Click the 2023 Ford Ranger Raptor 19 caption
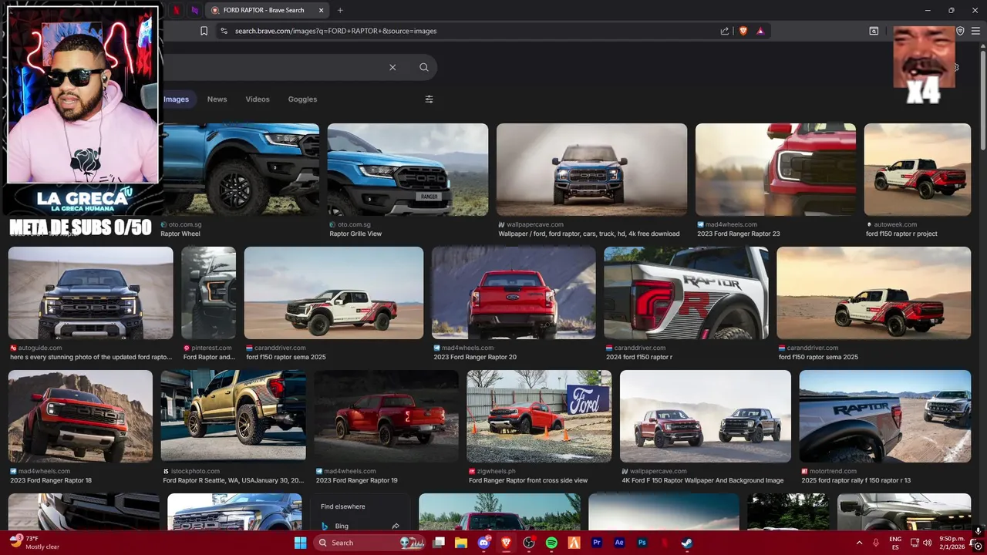Image resolution: width=987 pixels, height=555 pixels. [357, 480]
